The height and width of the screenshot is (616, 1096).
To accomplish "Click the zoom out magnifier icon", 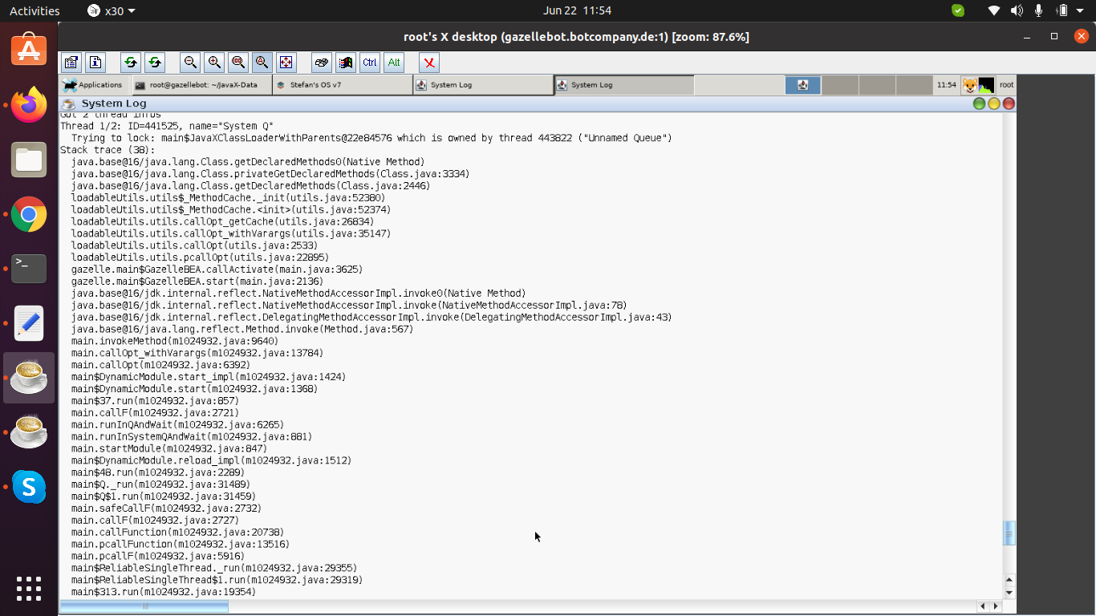I will pos(190,63).
